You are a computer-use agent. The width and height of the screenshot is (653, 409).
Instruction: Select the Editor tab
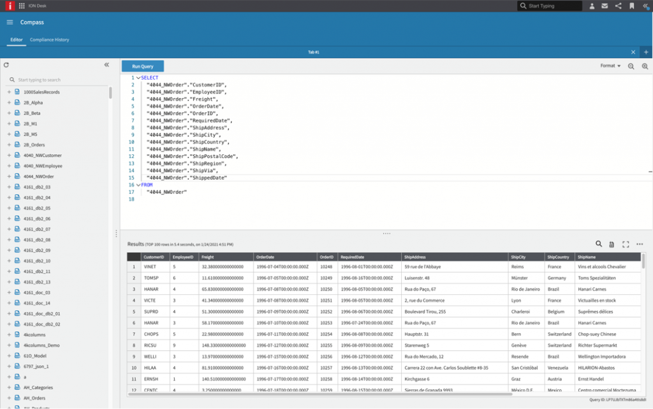pyautogui.click(x=17, y=39)
